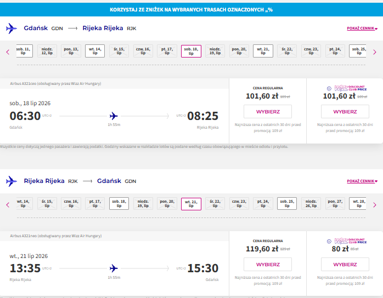Click plane icon on 06:30 flight timeline
383x298 pixels.
114,116
